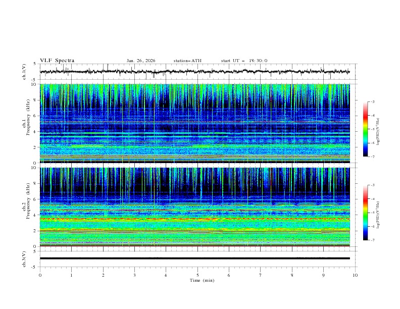
Task: Click the time axis tick label '6'
Action: point(229,275)
